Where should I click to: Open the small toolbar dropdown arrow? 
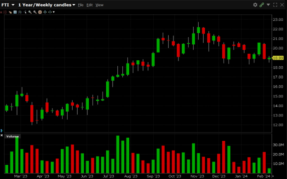pyautogui.click(x=54, y=12)
